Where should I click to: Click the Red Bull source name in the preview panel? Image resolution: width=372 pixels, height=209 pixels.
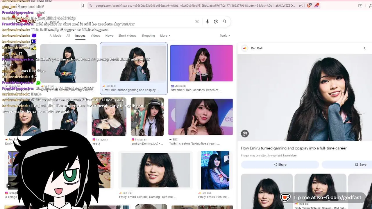[257, 48]
